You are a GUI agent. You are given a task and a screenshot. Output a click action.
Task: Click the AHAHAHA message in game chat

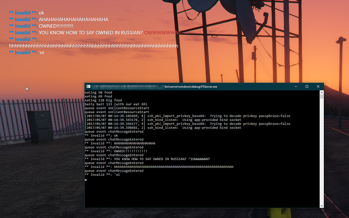(x=73, y=19)
